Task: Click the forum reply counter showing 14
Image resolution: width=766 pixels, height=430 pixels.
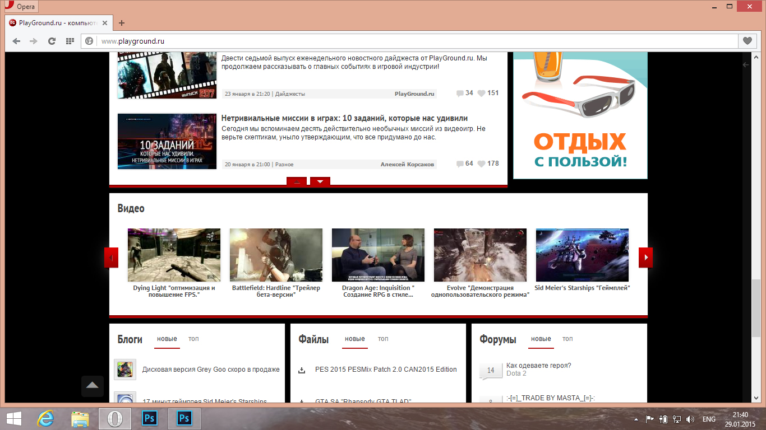Action: click(x=491, y=371)
